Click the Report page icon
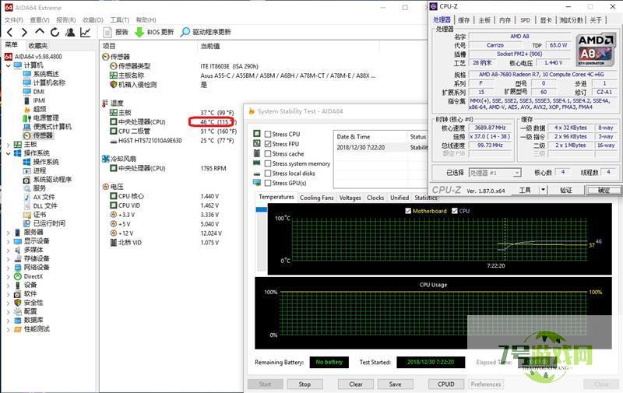623x393 pixels. (107, 32)
